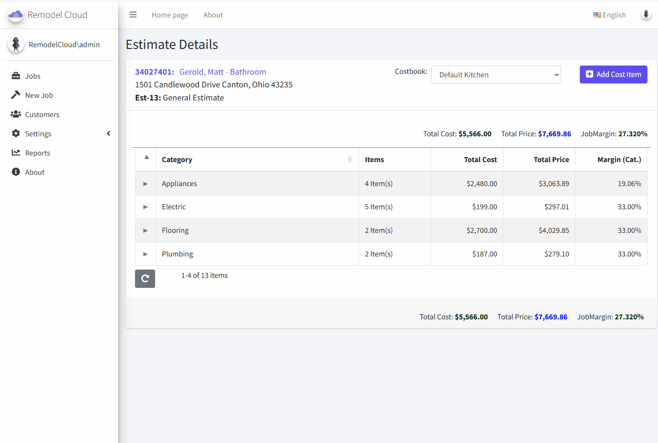The width and height of the screenshot is (658, 443).
Task: Expand the Flooring category row
Action: 145,231
